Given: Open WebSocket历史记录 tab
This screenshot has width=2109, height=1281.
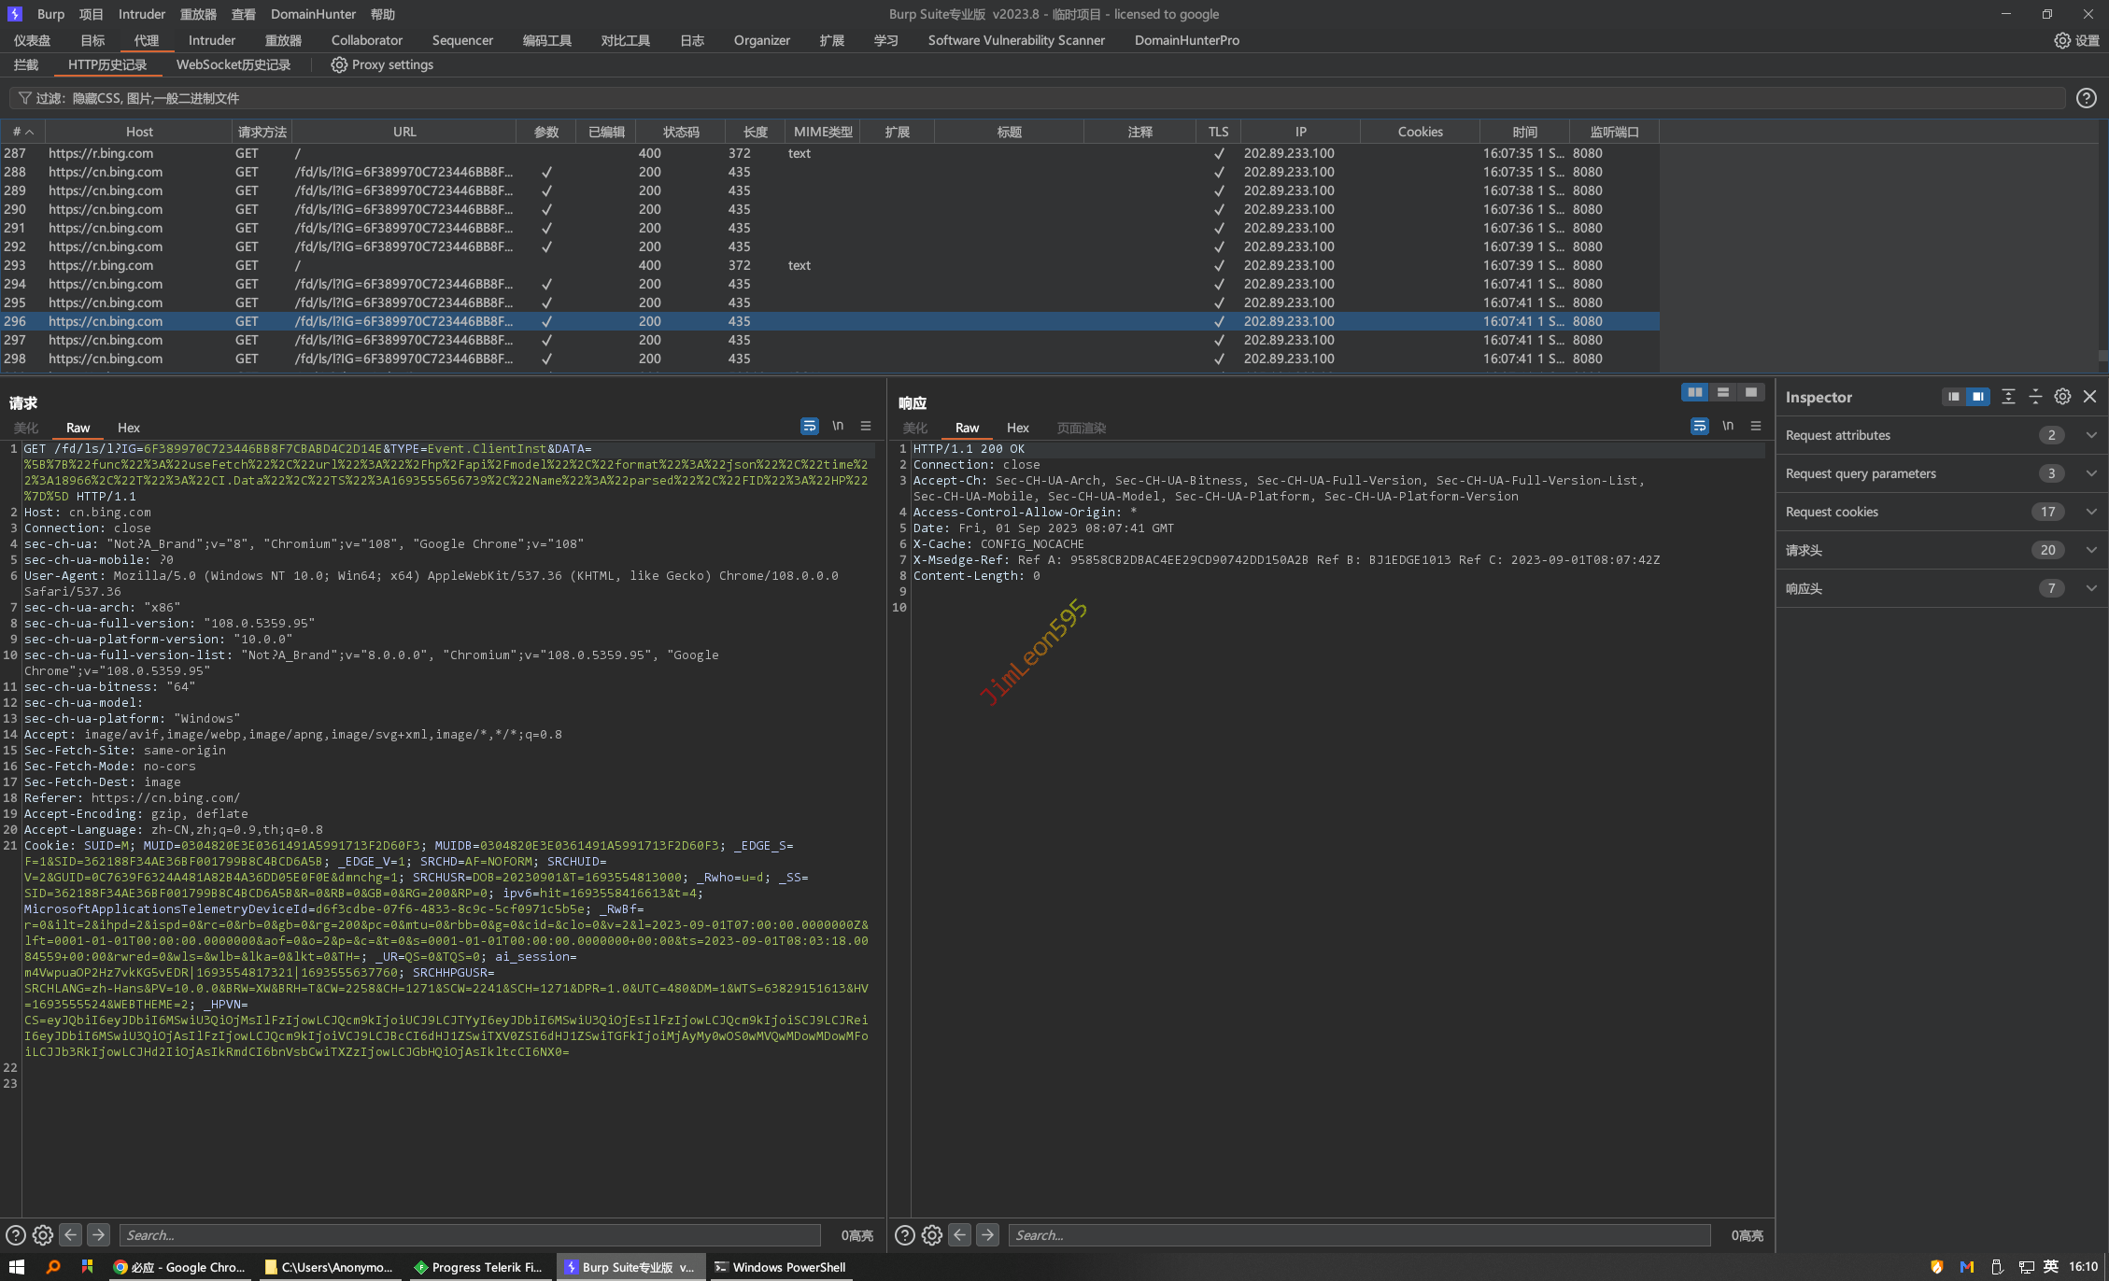Looking at the screenshot, I should [x=233, y=64].
